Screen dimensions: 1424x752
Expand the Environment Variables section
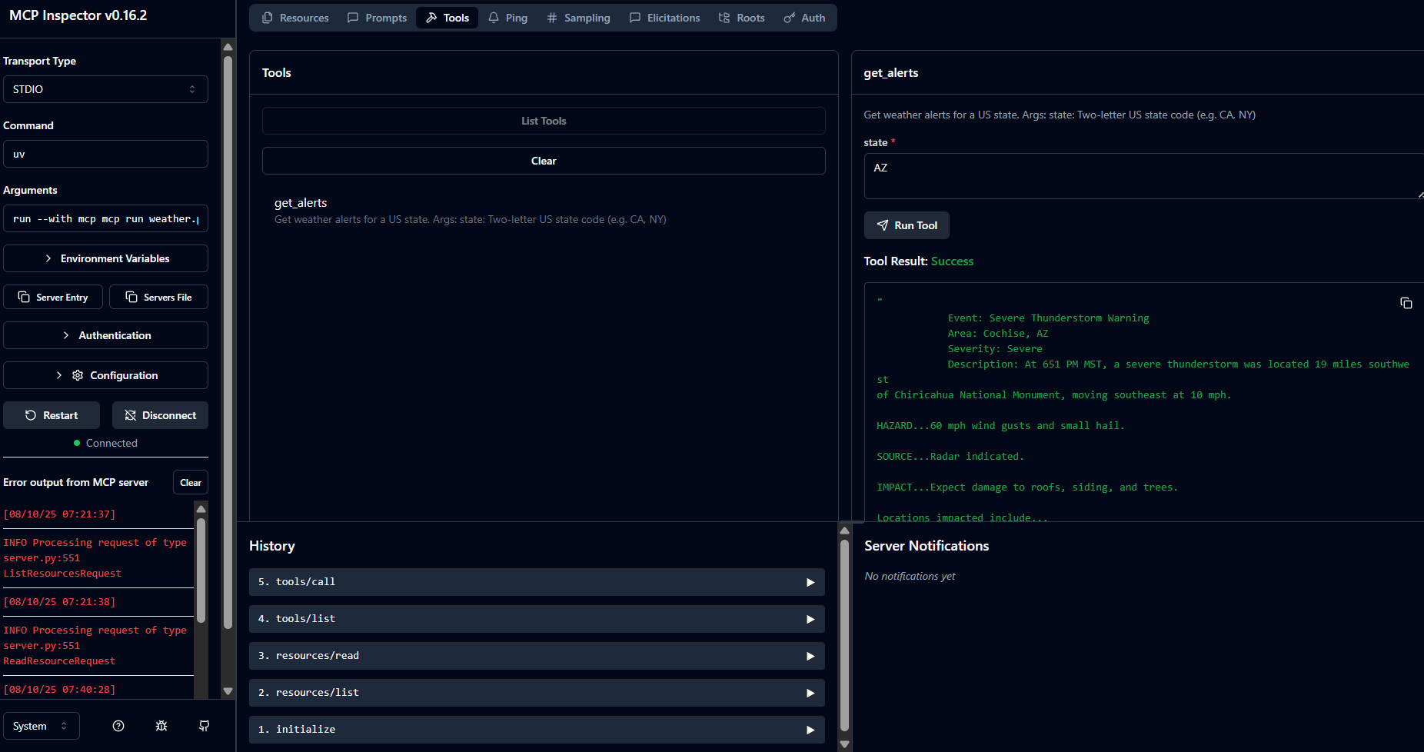click(x=105, y=258)
